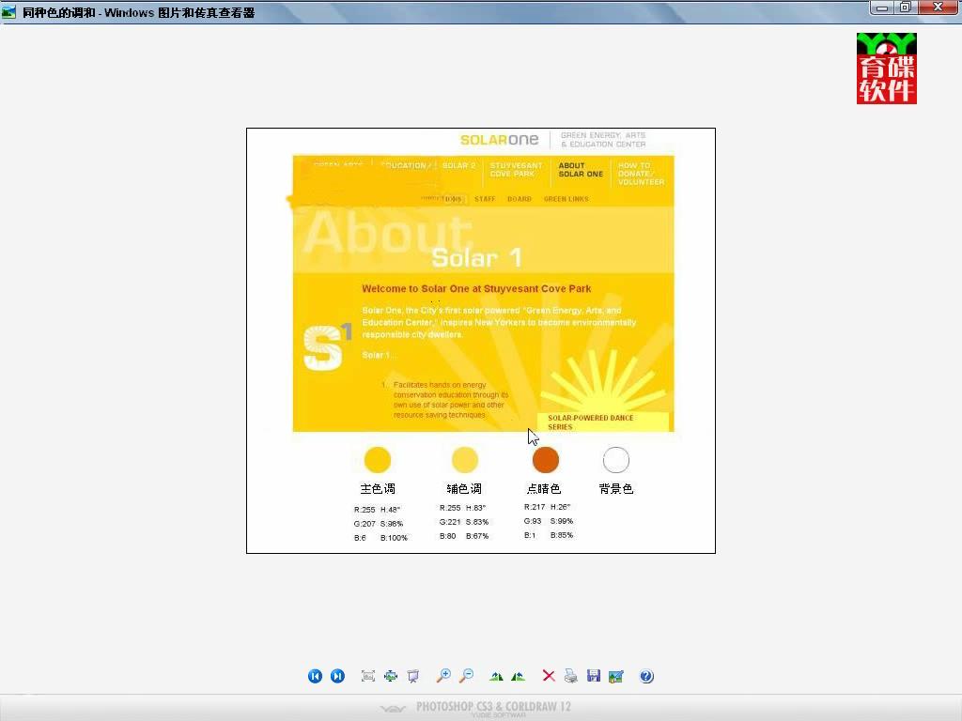Click the G:221 value text

coord(450,522)
